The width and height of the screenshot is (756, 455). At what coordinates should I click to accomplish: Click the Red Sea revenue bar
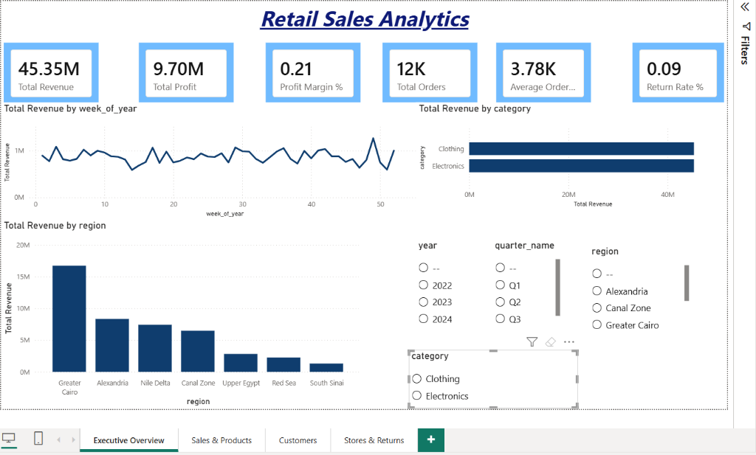[x=283, y=364]
